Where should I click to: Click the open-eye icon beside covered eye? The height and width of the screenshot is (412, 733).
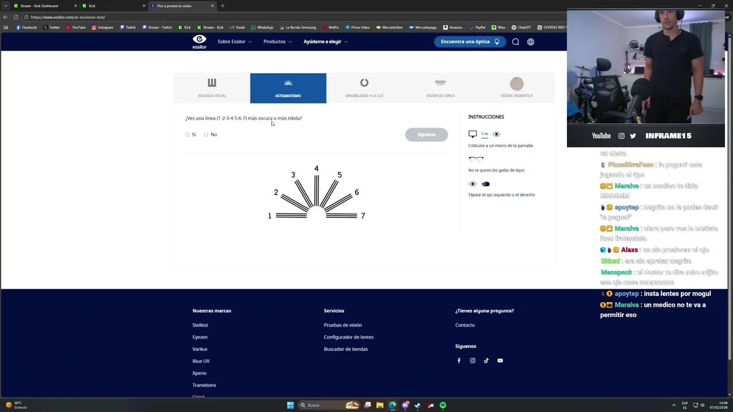tap(472, 184)
